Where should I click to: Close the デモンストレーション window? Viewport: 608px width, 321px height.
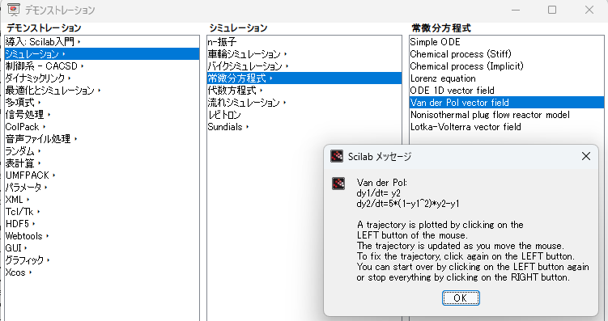pos(589,10)
